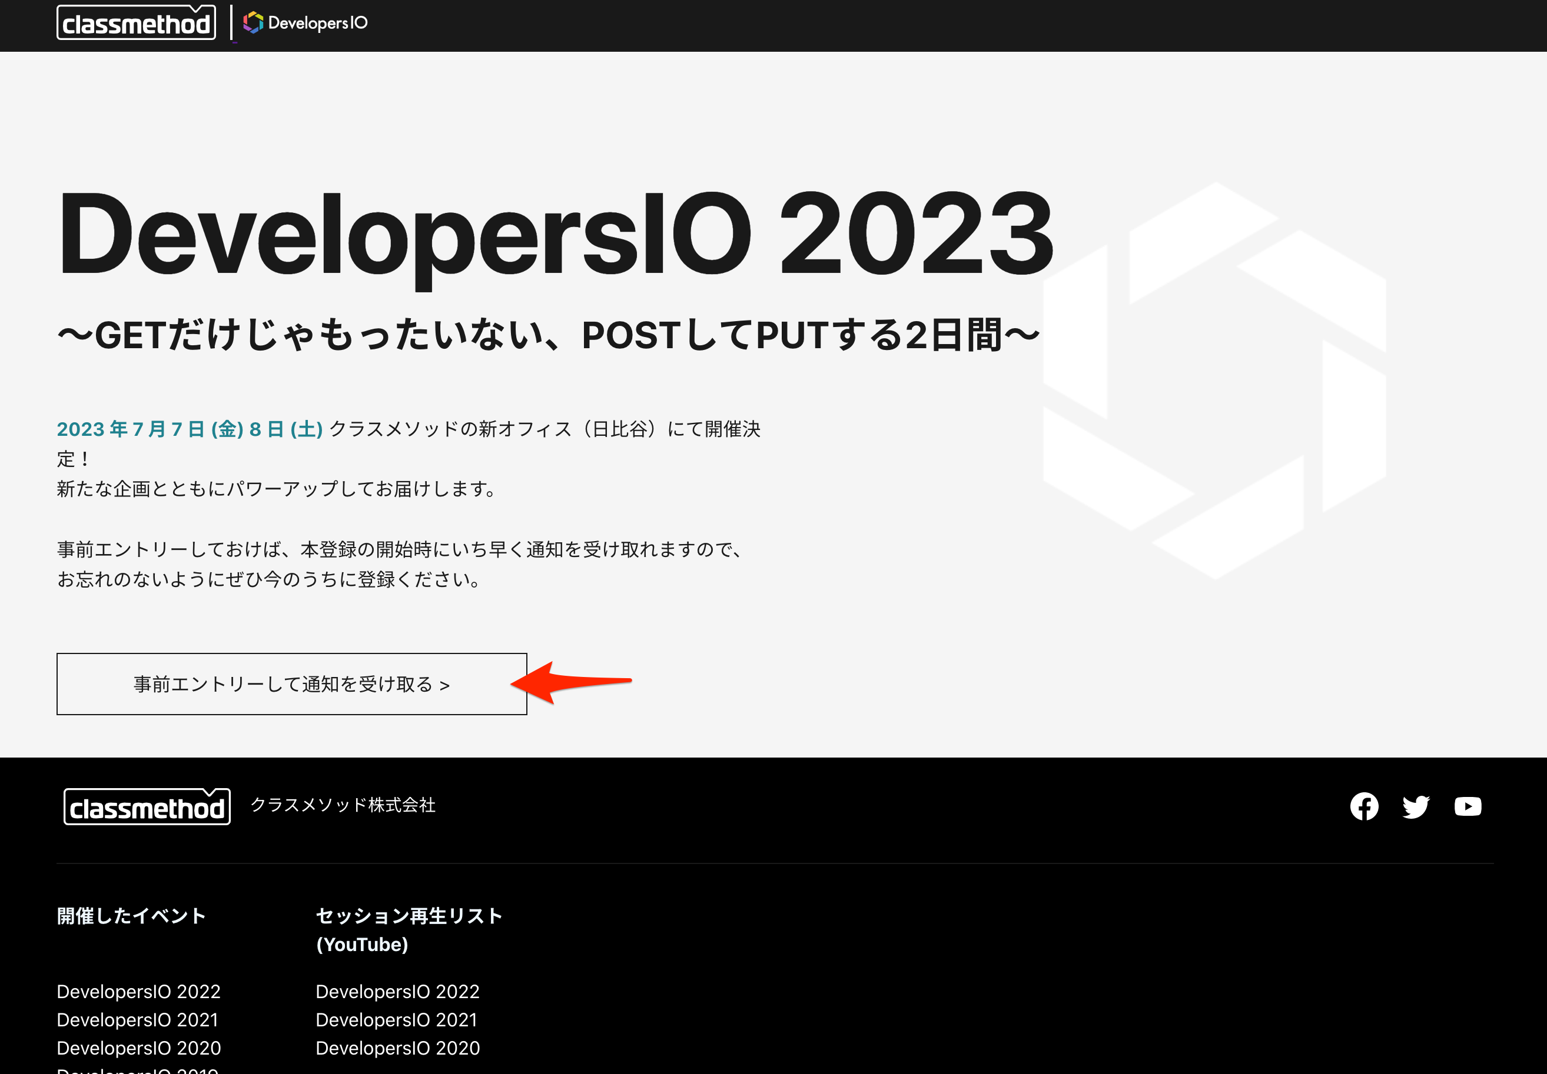This screenshot has width=1547, height=1074.
Task: Open the Twitter icon in footer
Action: tap(1416, 806)
